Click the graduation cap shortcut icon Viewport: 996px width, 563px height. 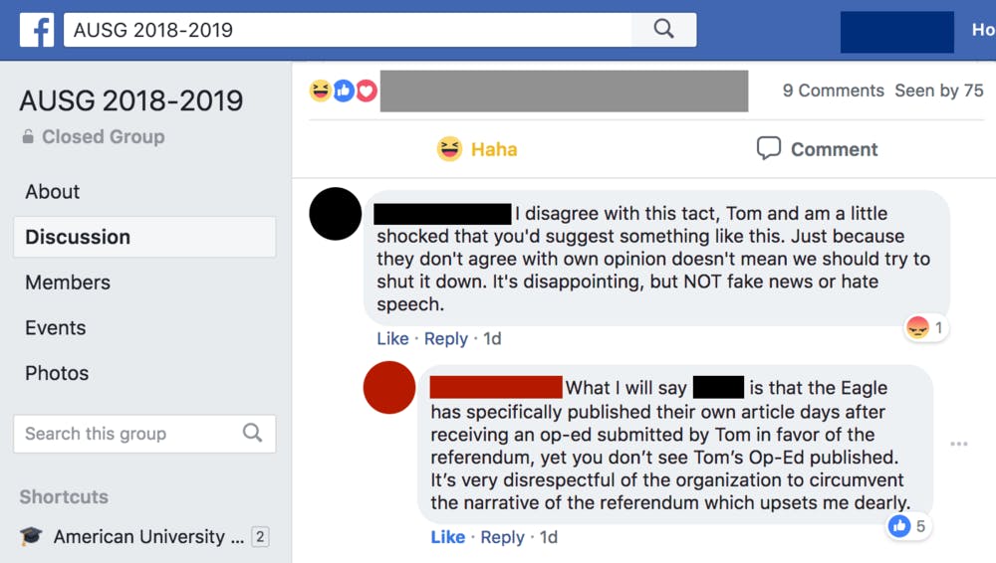tap(31, 537)
